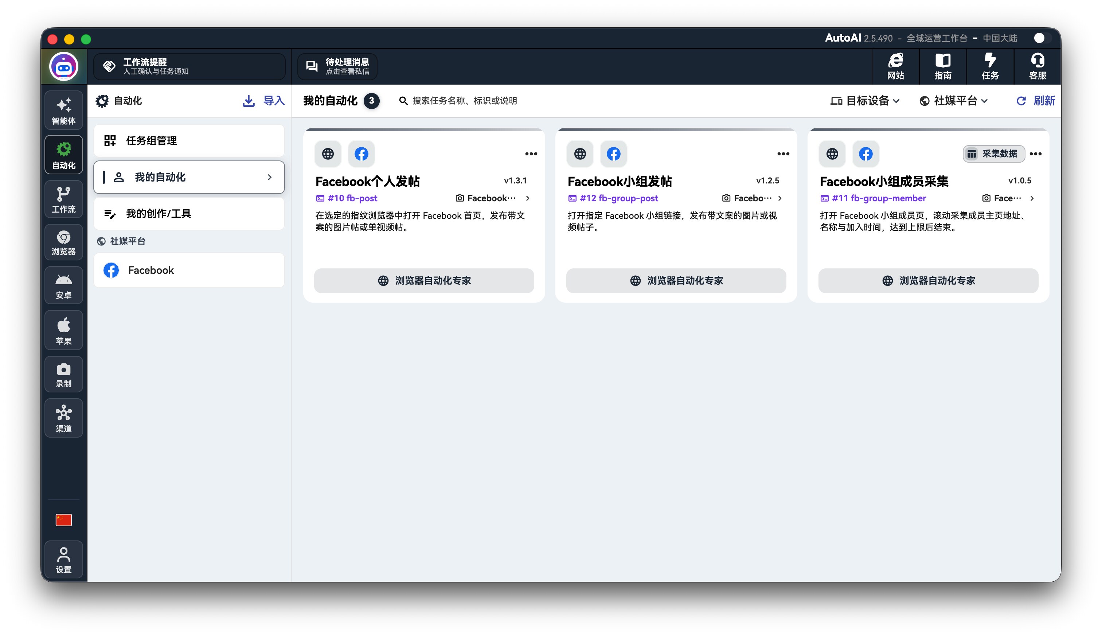Open the 社媒平台 dropdown filter
1102x636 pixels.
[954, 101]
